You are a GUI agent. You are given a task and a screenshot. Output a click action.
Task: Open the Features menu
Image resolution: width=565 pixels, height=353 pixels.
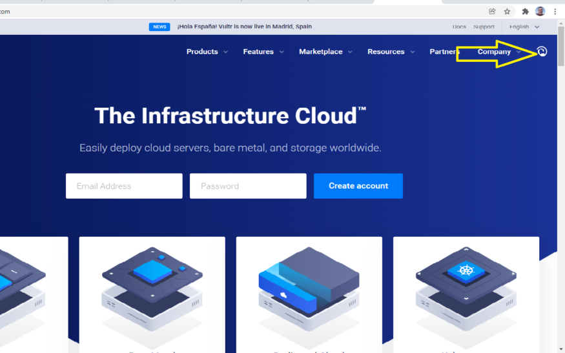pos(258,52)
